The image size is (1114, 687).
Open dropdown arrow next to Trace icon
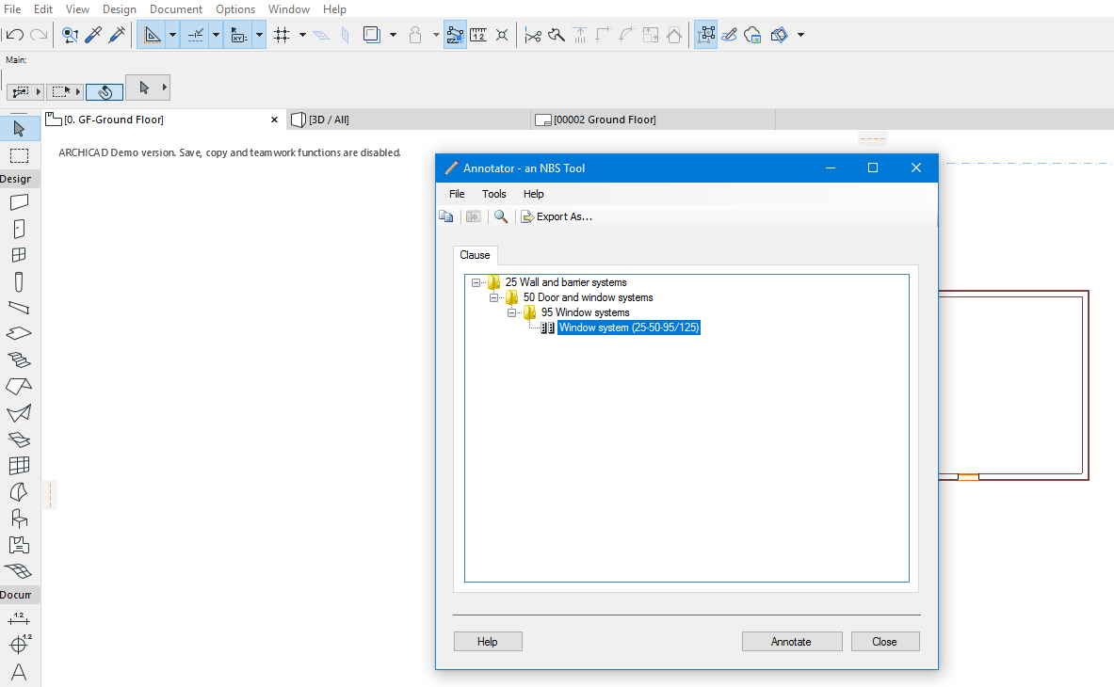pyautogui.click(x=393, y=35)
